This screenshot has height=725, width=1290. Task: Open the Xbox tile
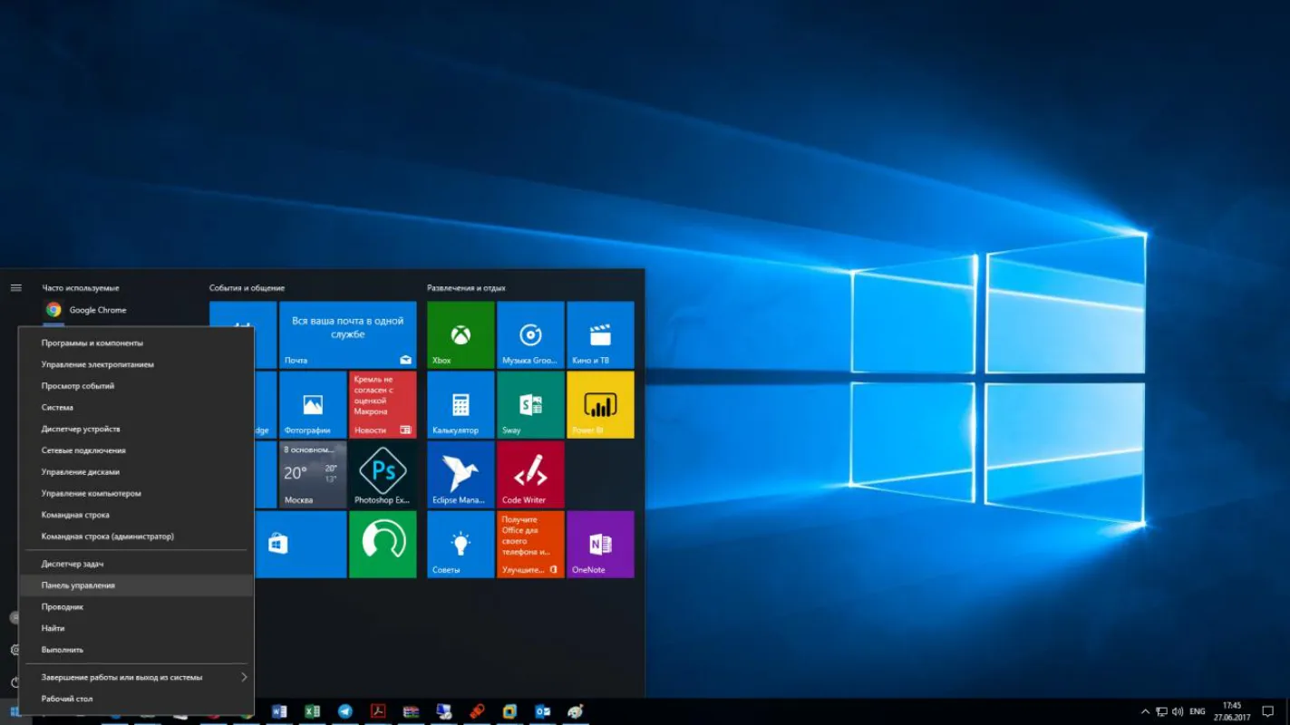pos(461,335)
